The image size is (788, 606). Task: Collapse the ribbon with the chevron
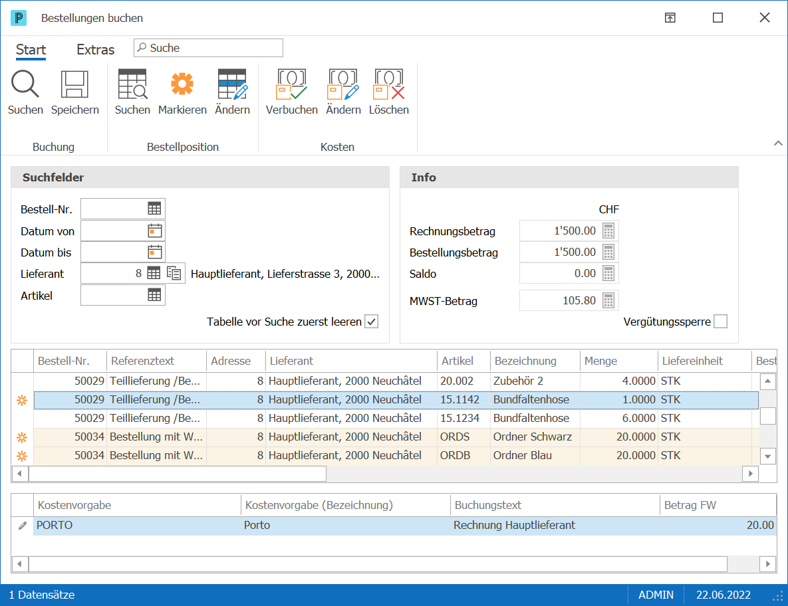pos(778,144)
